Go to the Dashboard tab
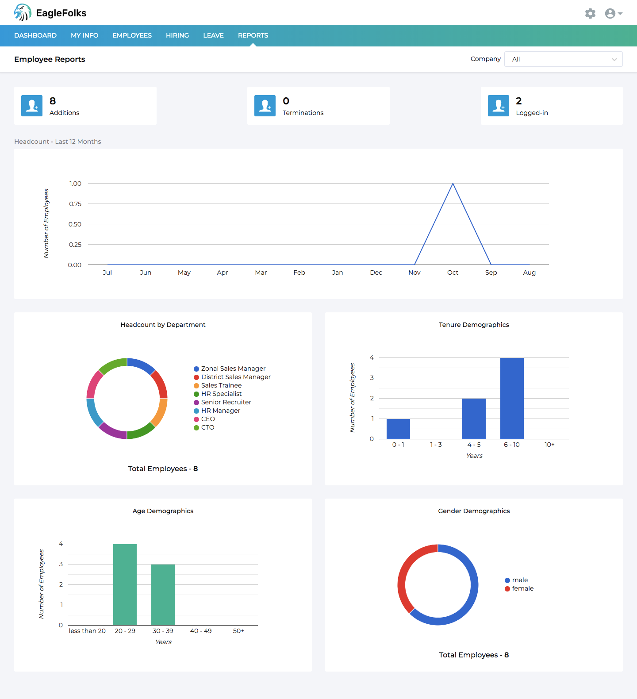637x699 pixels. [x=35, y=35]
